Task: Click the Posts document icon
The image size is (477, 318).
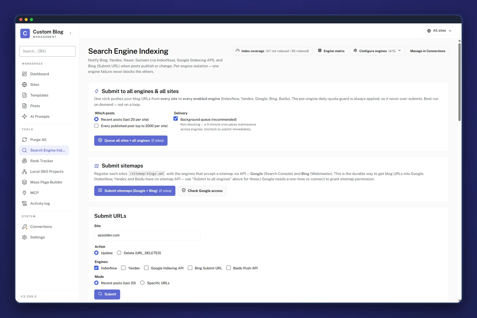Action: tap(24, 106)
